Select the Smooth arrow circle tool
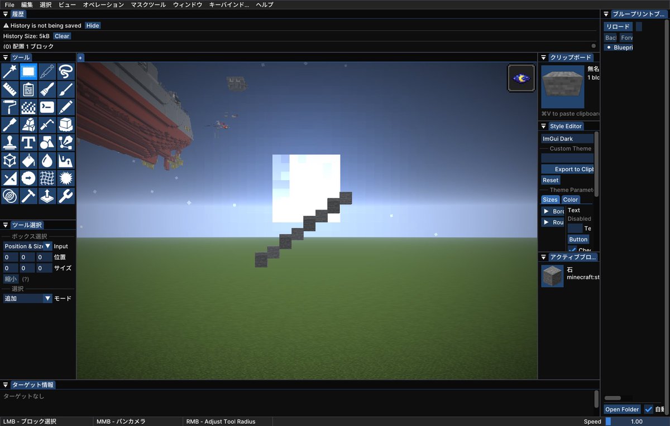The width and height of the screenshot is (670, 426). click(x=28, y=178)
